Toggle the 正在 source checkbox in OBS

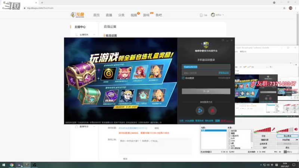point(229,146)
